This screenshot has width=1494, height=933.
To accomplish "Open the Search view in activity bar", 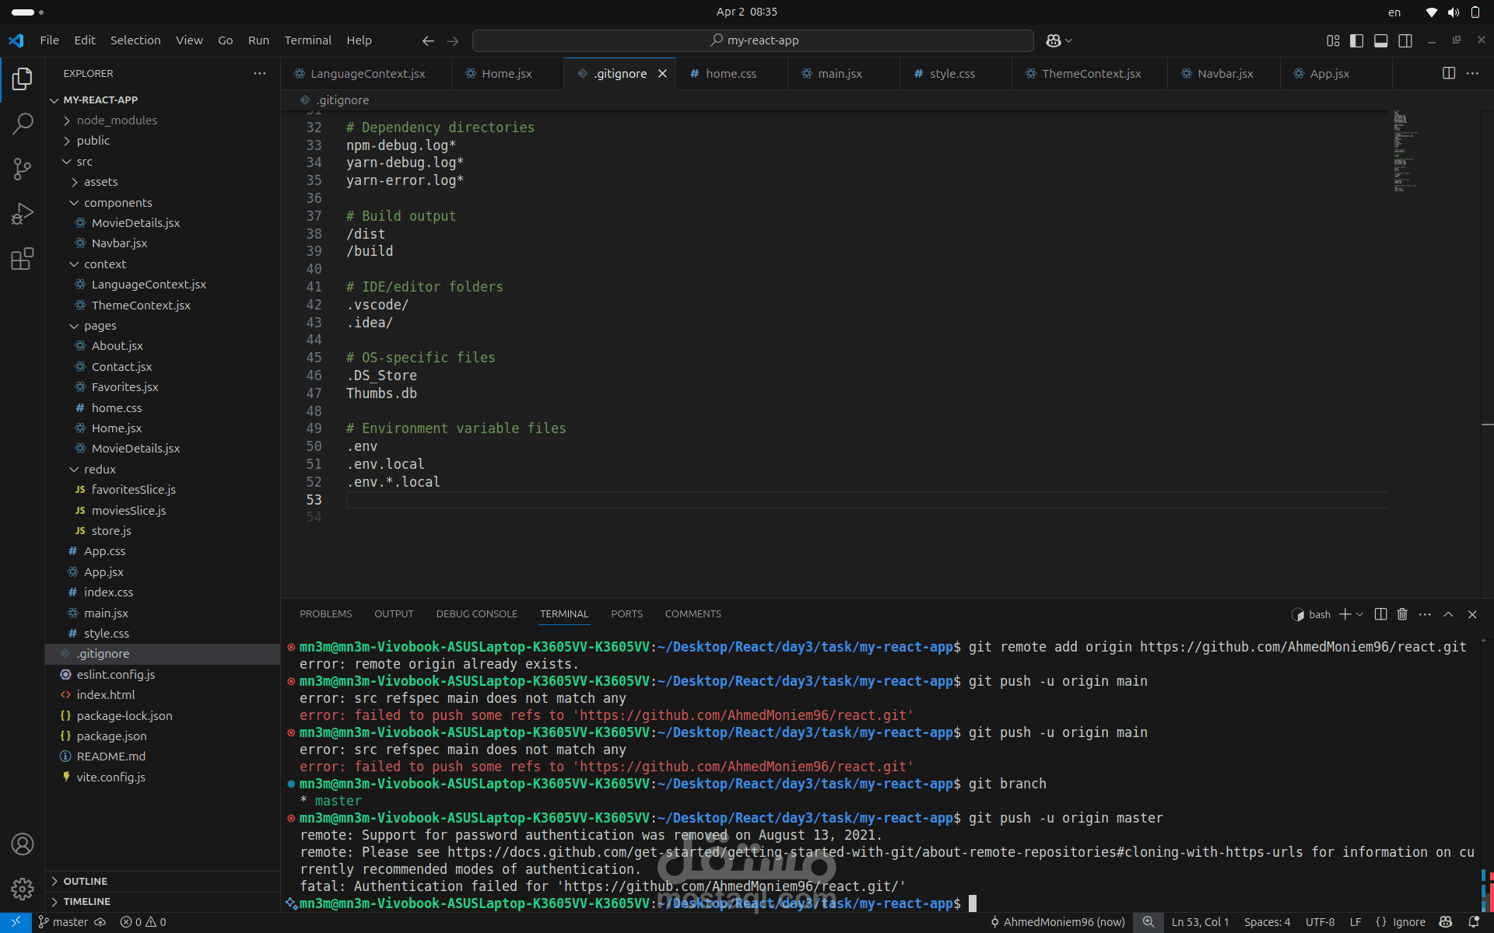I will [23, 124].
